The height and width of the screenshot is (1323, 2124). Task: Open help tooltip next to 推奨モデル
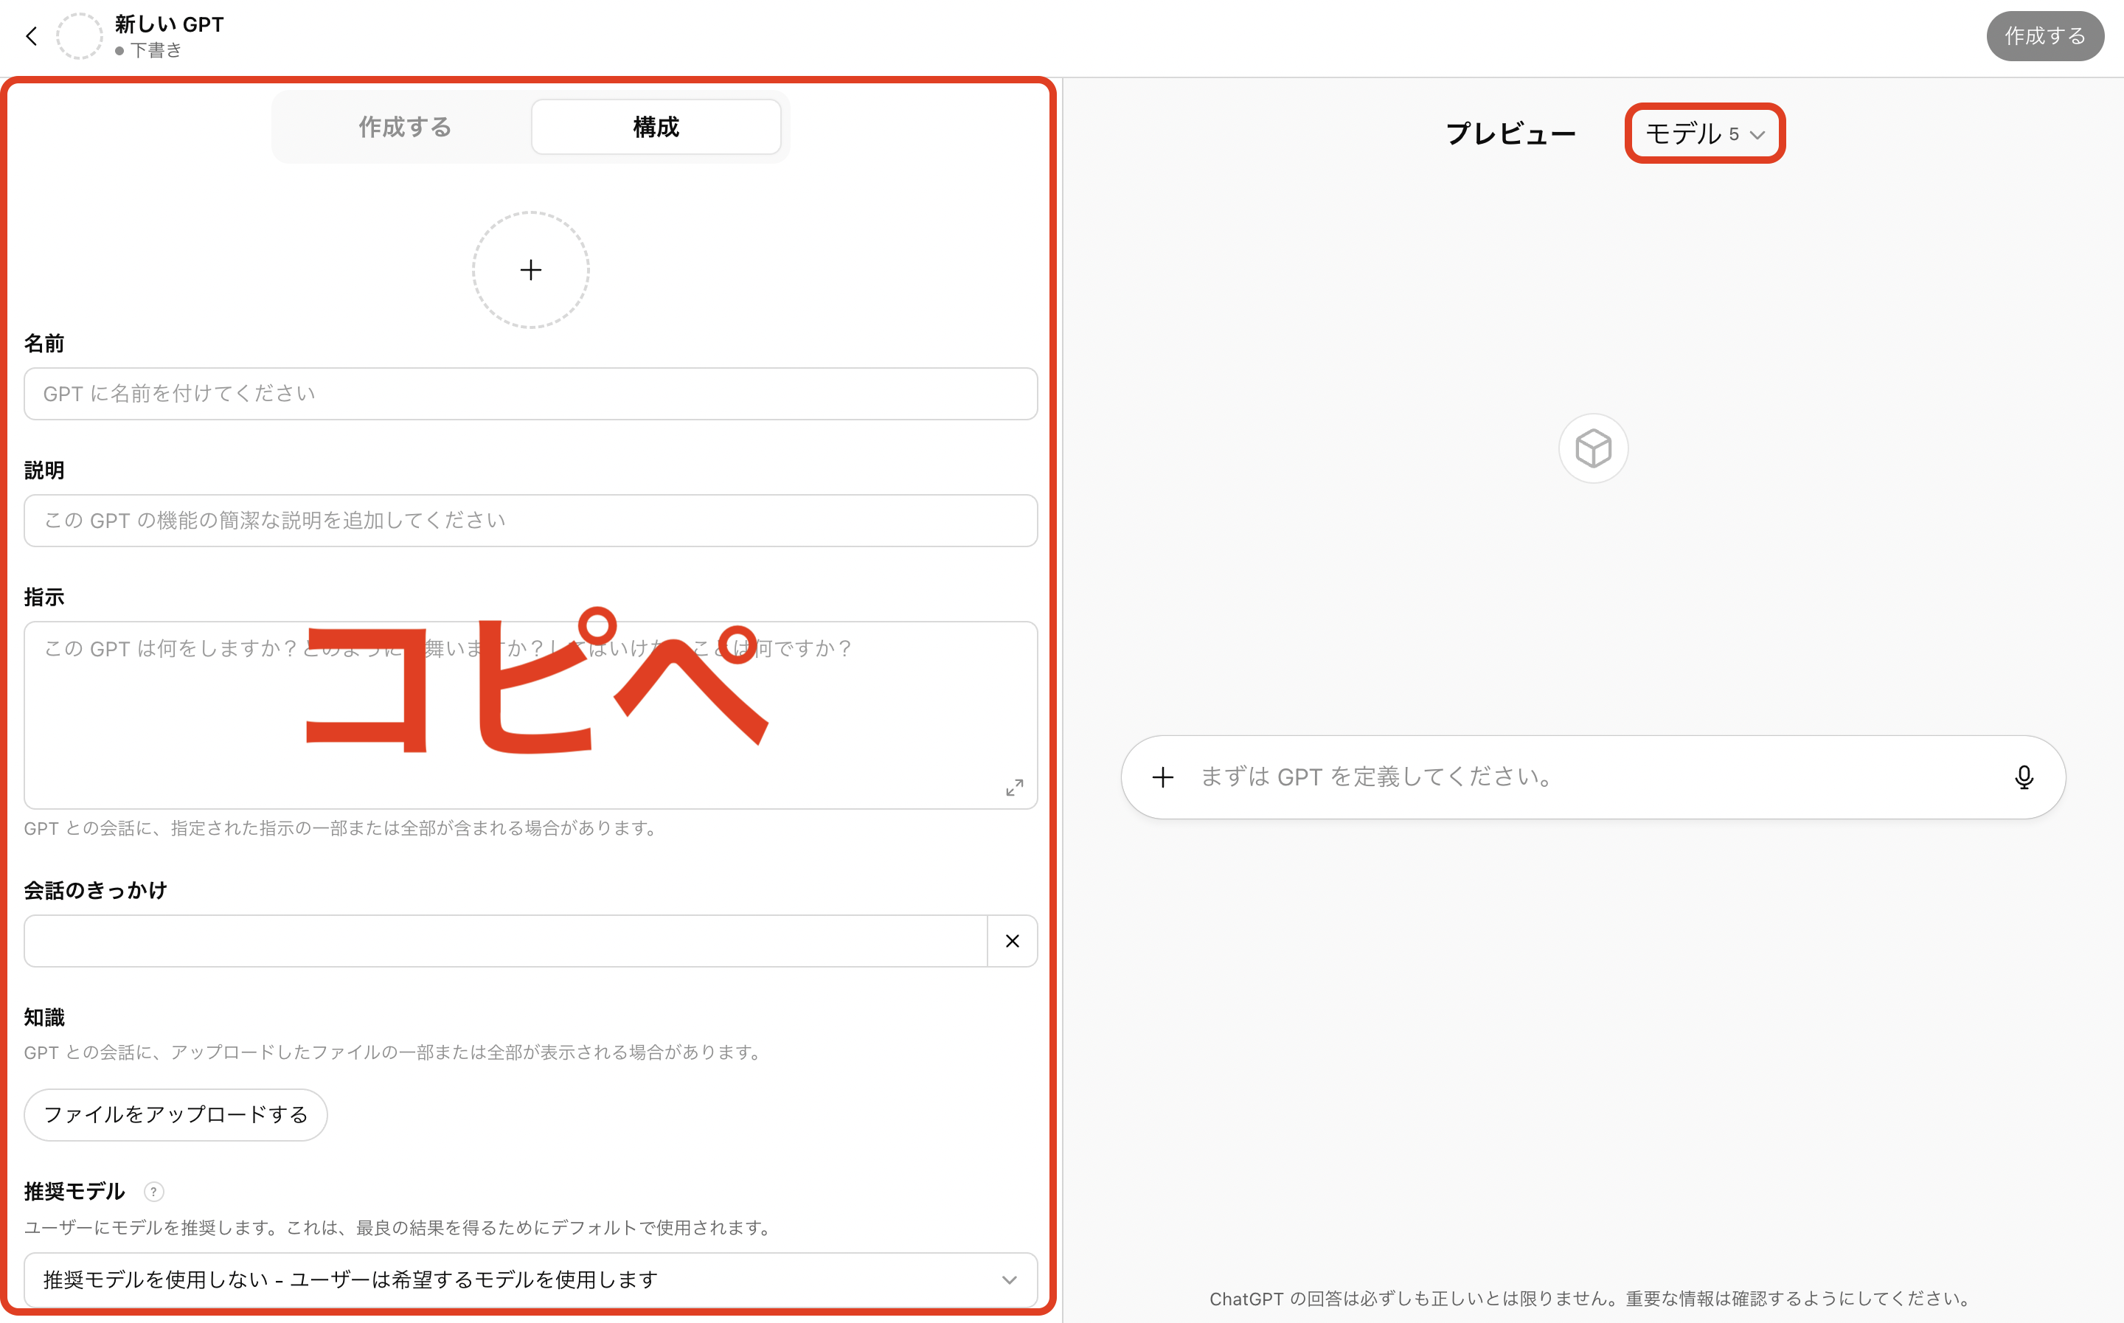click(x=153, y=1192)
